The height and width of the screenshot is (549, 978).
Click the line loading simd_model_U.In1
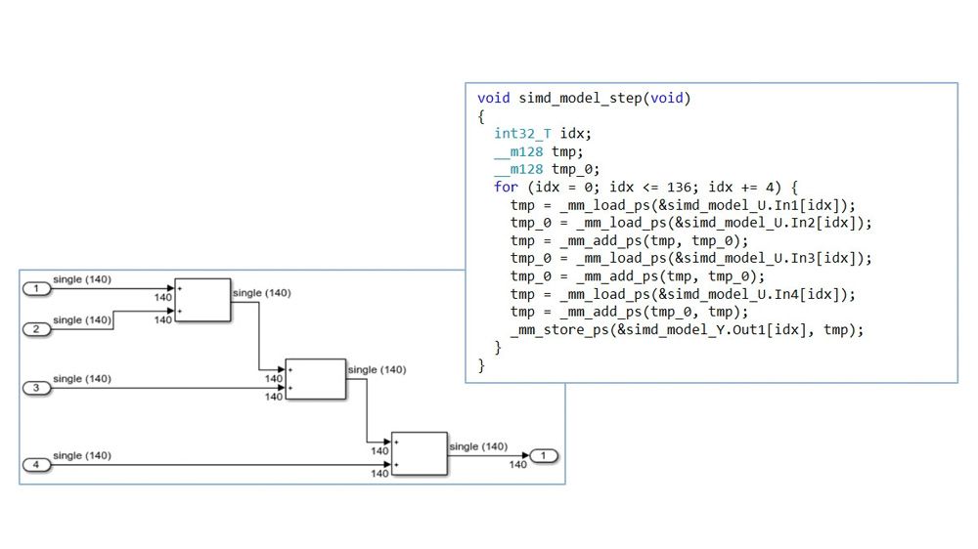point(683,205)
